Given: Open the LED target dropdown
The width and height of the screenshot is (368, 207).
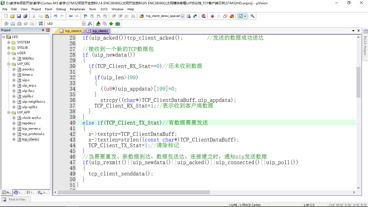Looking at the screenshot, I should [84, 24].
